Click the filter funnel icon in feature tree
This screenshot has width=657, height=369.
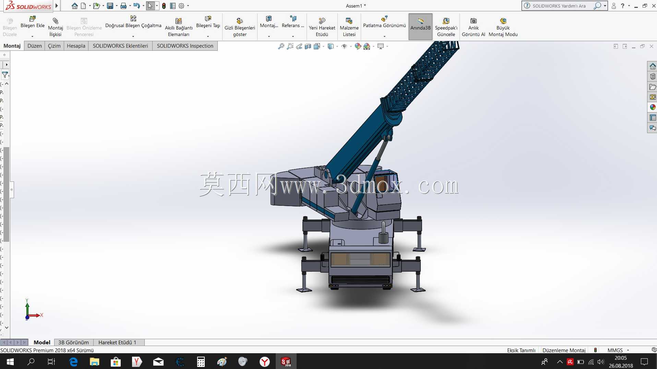pos(5,74)
